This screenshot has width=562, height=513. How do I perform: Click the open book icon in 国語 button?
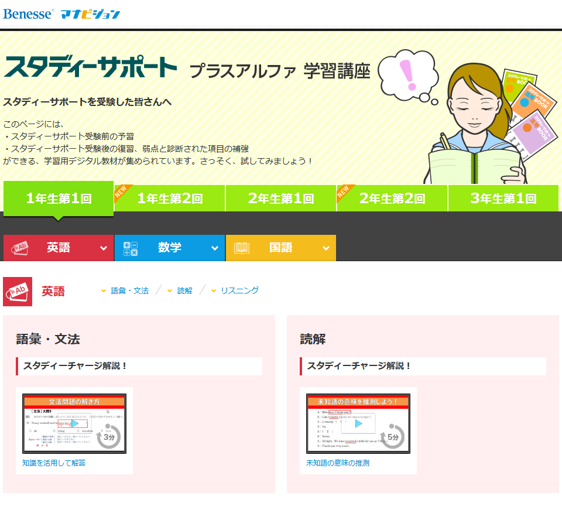[242, 248]
